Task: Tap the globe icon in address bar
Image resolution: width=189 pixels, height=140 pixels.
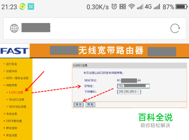Action: [14, 28]
